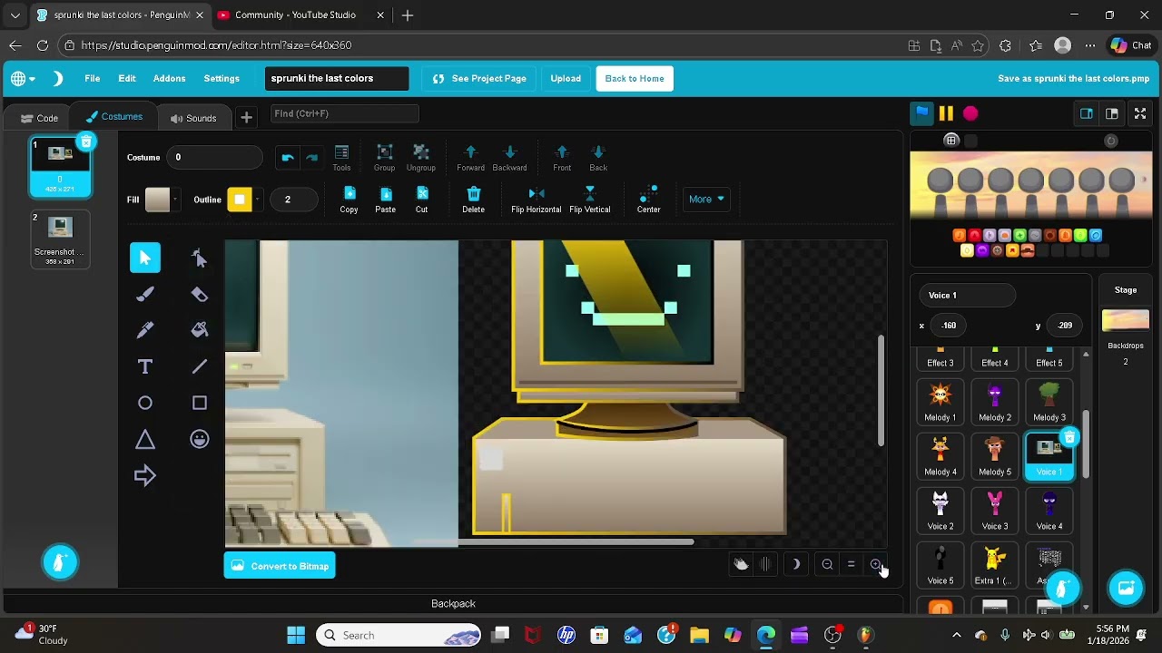This screenshot has width=1162, height=653.
Task: Delete the selected shape
Action: click(473, 200)
